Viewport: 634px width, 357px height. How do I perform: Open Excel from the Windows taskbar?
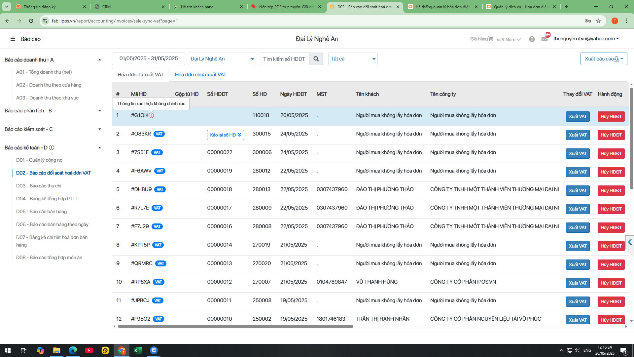[137, 350]
